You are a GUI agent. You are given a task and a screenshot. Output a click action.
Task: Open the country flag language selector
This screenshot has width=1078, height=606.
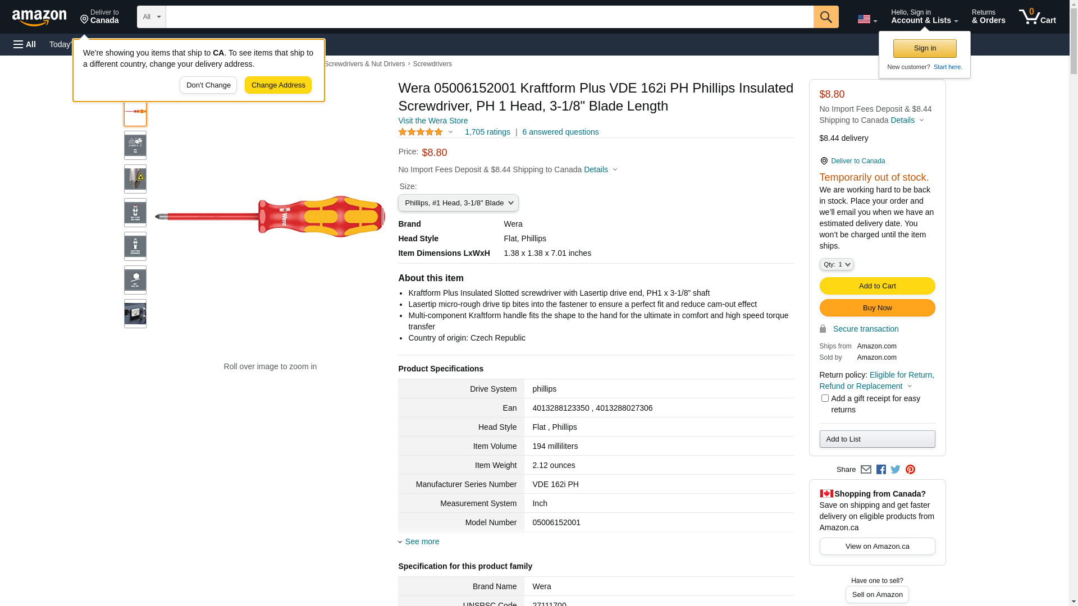click(867, 19)
